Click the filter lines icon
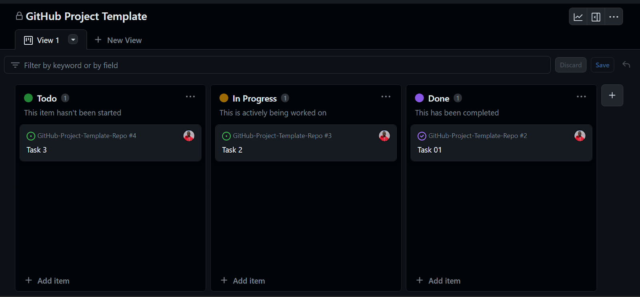 pyautogui.click(x=15, y=65)
